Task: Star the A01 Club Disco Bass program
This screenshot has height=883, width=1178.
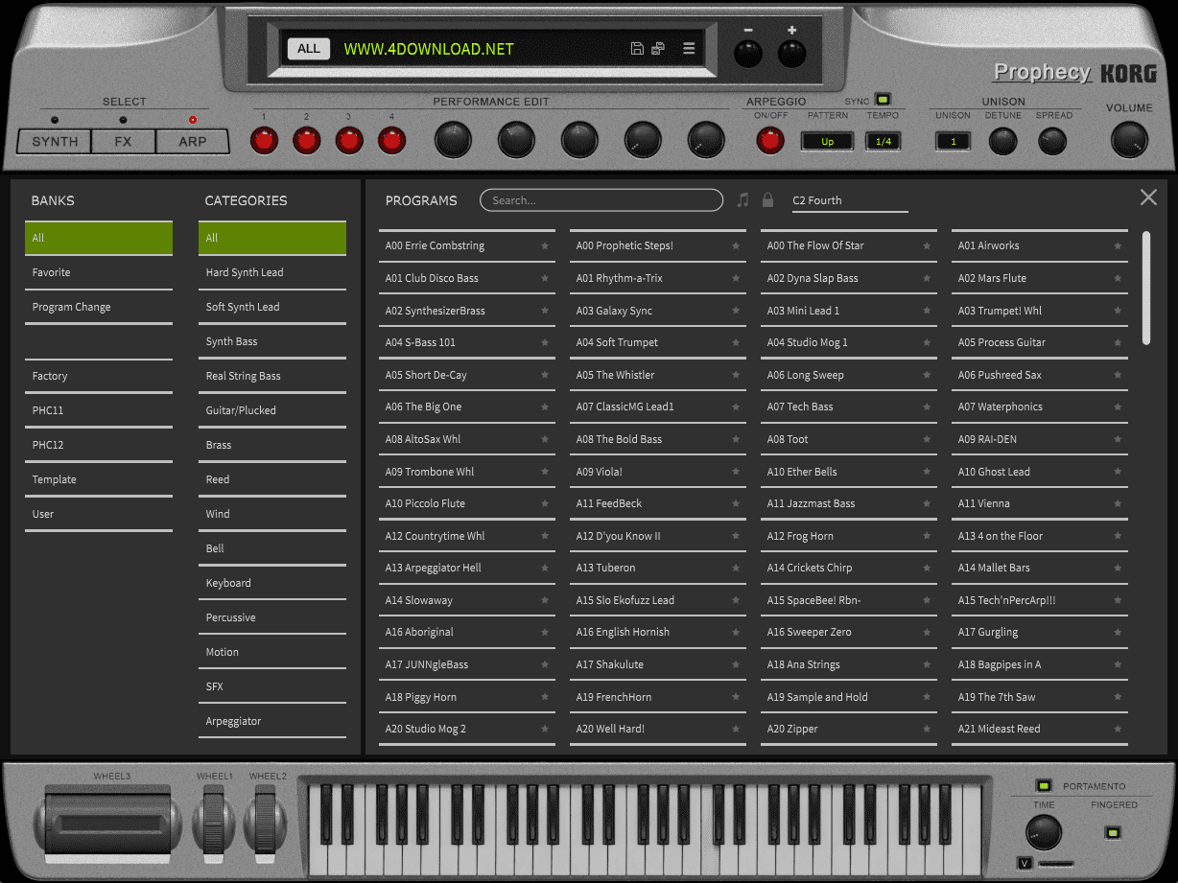Action: [545, 278]
